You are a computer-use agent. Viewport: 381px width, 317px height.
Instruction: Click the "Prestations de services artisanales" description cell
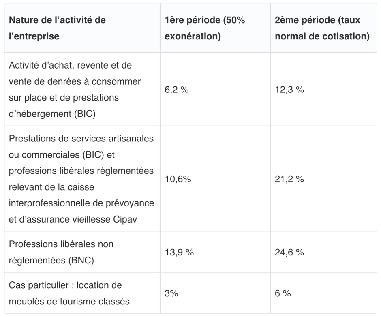(x=81, y=179)
